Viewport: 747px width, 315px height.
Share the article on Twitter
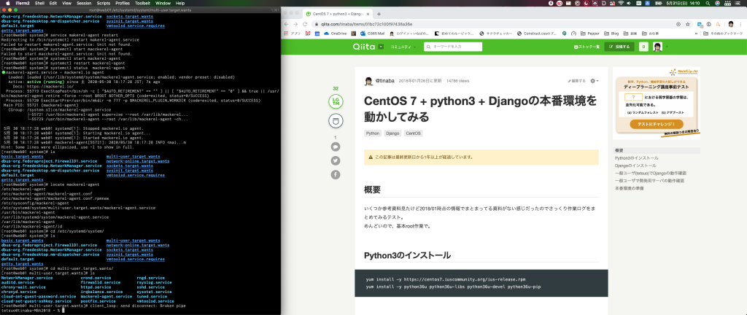[336, 161]
